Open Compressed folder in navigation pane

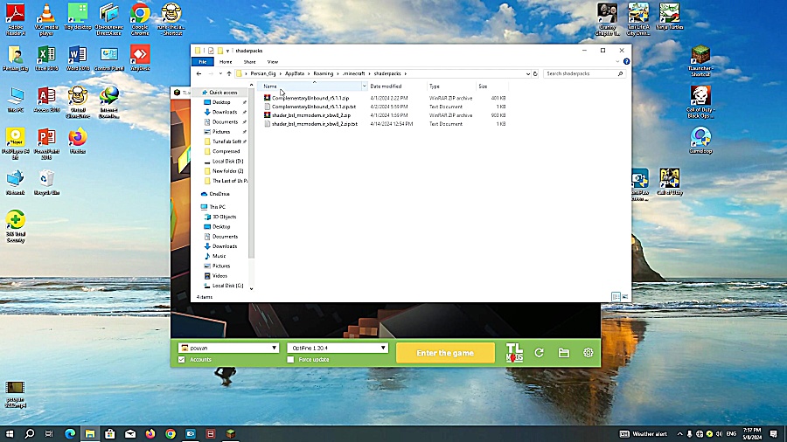[226, 151]
